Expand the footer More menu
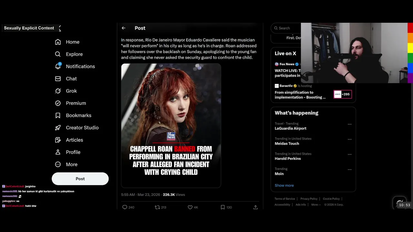The width and height of the screenshot is (413, 232). (x=316, y=205)
